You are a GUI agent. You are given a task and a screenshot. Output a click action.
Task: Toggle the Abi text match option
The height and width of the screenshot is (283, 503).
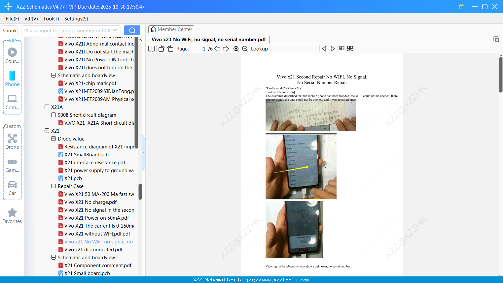341,49
